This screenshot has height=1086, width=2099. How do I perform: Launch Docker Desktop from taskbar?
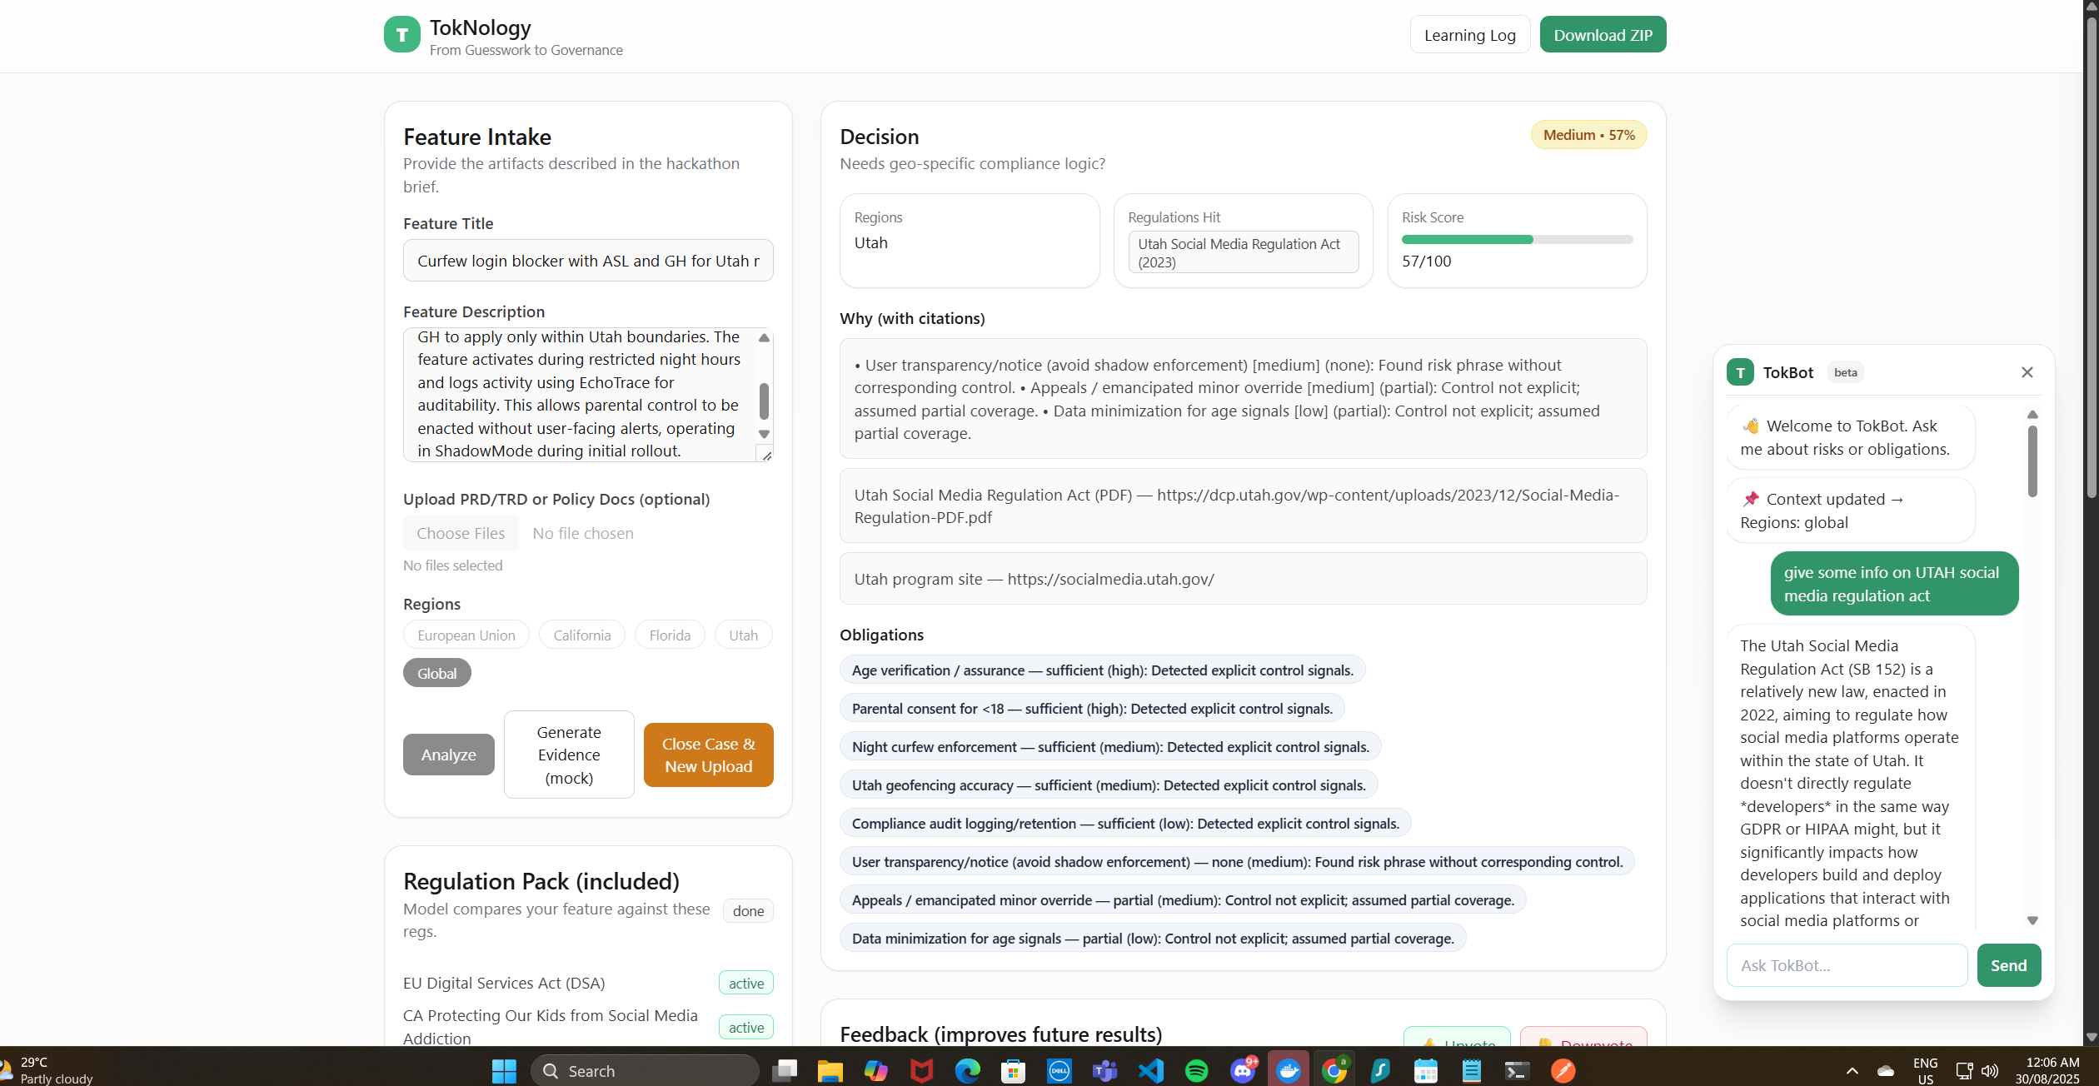1288,1070
